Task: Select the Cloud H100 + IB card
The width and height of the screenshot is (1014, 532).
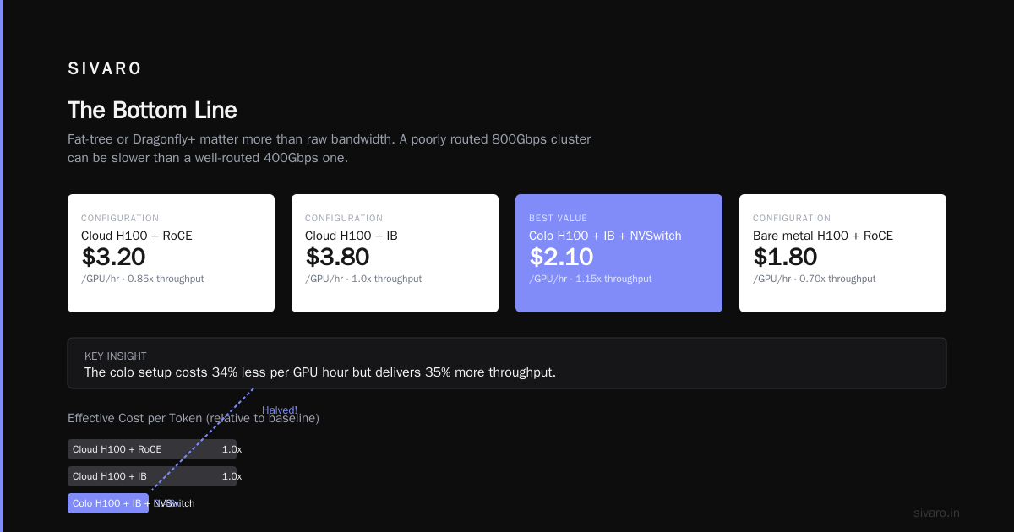Action: (395, 253)
